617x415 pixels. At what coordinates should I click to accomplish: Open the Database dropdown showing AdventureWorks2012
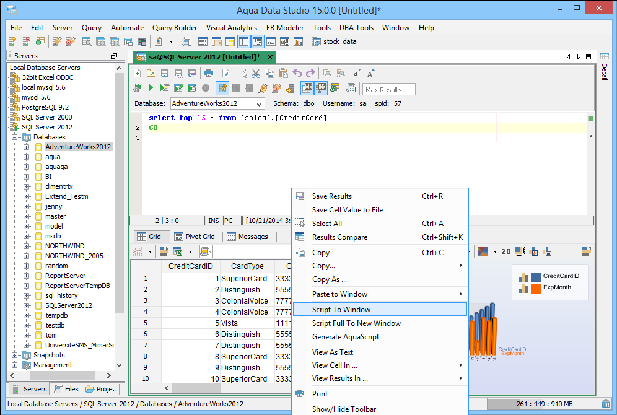pos(216,104)
